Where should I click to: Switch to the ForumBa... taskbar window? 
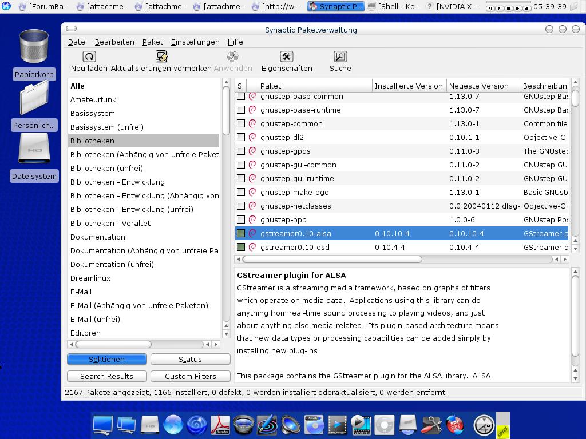pyautogui.click(x=44, y=6)
